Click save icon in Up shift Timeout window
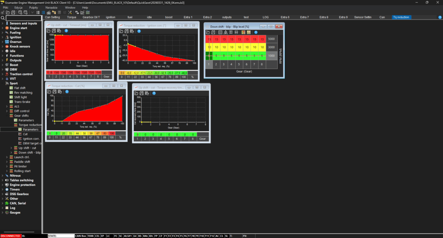This screenshot has height=238, width=443. pyautogui.click(x=54, y=31)
